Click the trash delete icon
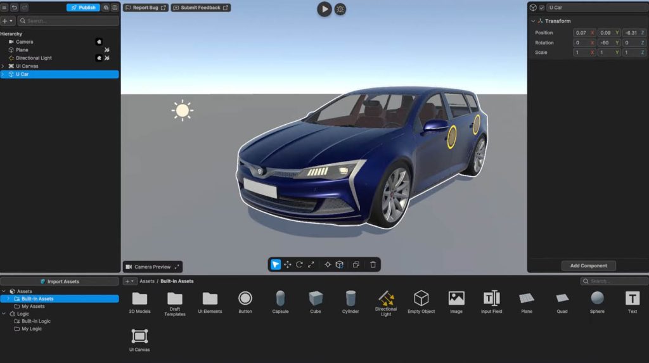 (373, 265)
